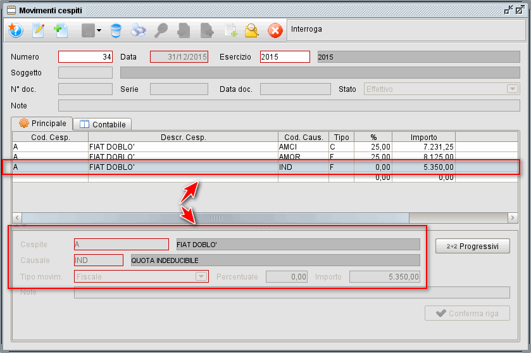Viewport: 531px width, 353px height.
Task: Switch to the Principale tab
Action: (42, 124)
